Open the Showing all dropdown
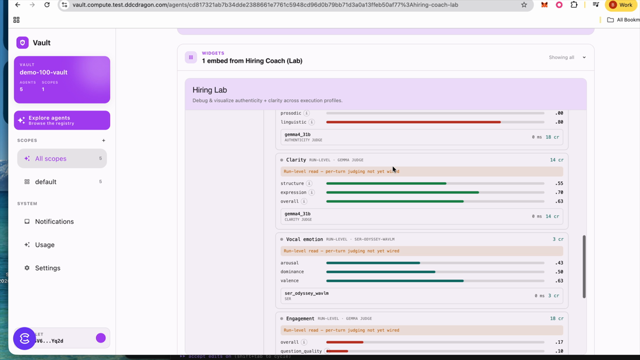Viewport: 640px width, 360px height. (567, 58)
